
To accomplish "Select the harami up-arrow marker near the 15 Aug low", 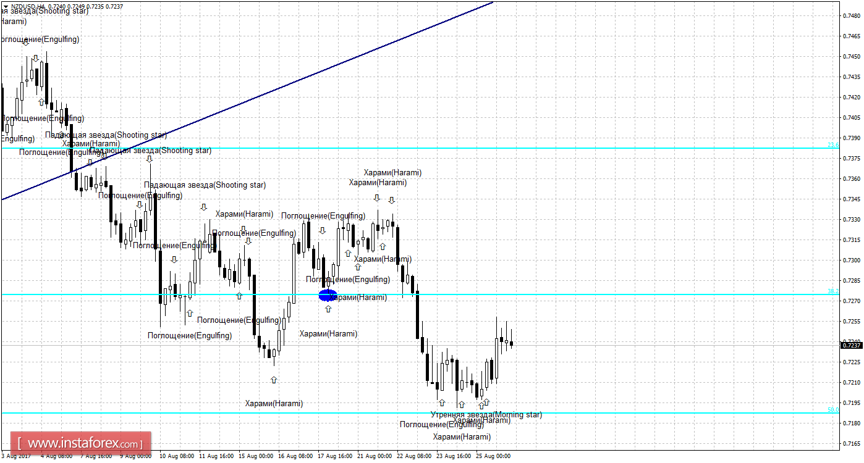I will 274,381.
